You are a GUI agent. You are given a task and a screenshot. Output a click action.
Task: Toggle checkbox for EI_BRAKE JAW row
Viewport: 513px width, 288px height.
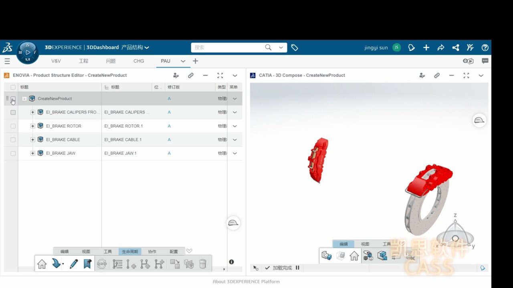[x=13, y=153]
